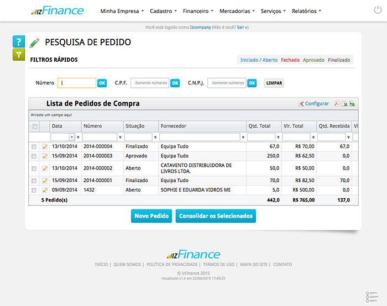The image size is (387, 306).
Task: Click the Novo Pedido button
Action: (x=151, y=216)
